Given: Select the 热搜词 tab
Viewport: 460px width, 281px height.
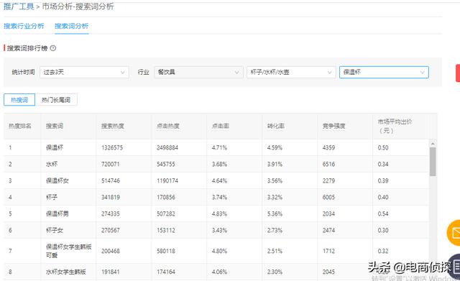Looking at the screenshot, I should [19, 100].
